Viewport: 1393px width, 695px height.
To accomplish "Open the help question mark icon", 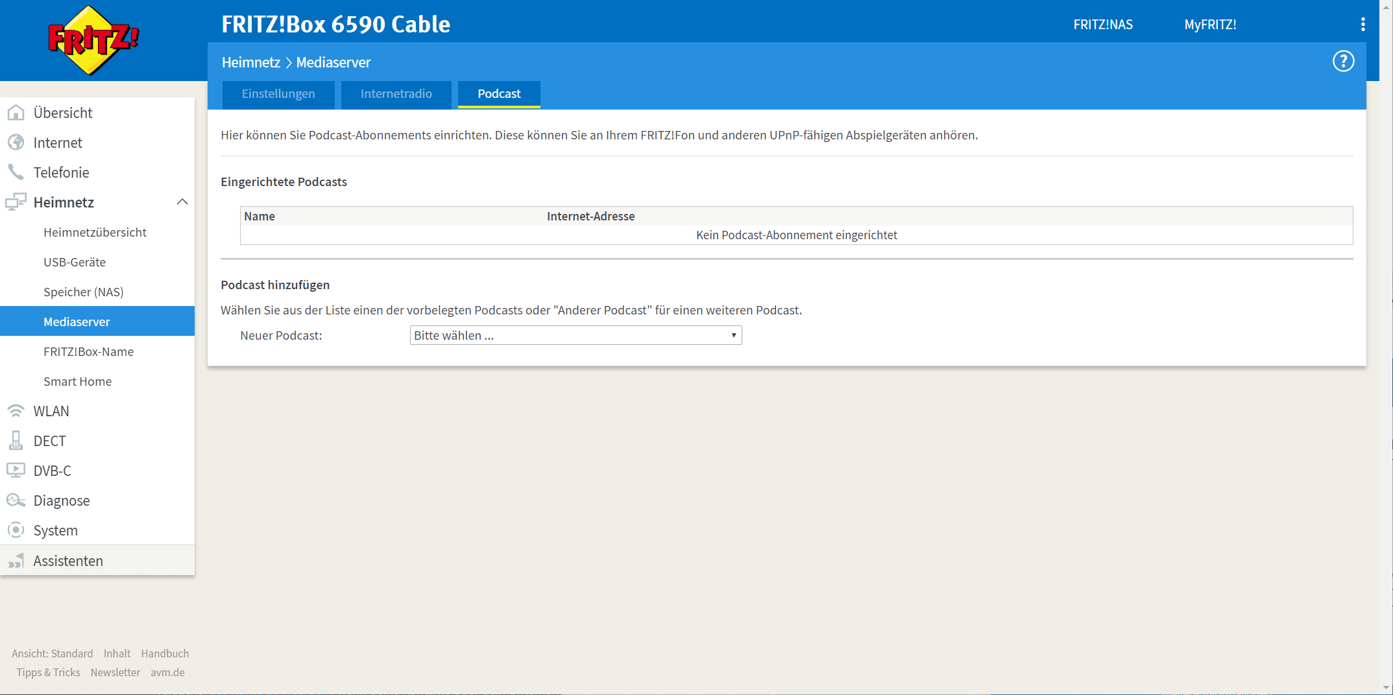I will (x=1343, y=62).
